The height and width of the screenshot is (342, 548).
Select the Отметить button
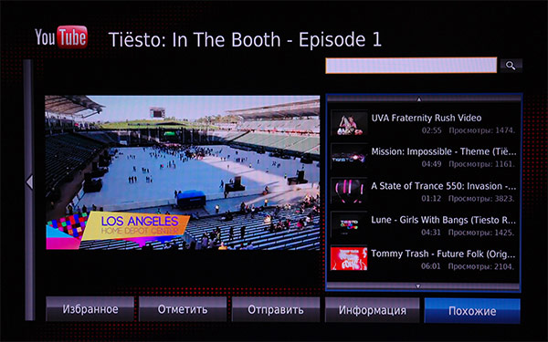183,309
